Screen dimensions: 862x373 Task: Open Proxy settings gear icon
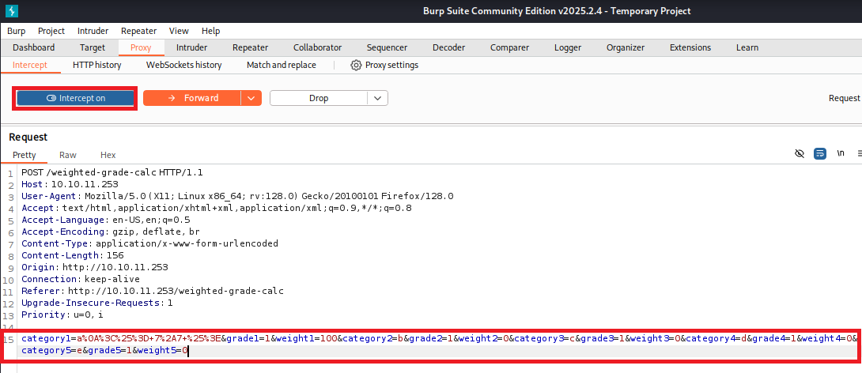tap(356, 65)
